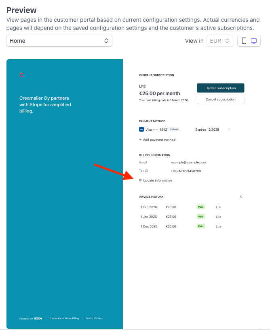Remove Visa card with the X icon

(229, 129)
